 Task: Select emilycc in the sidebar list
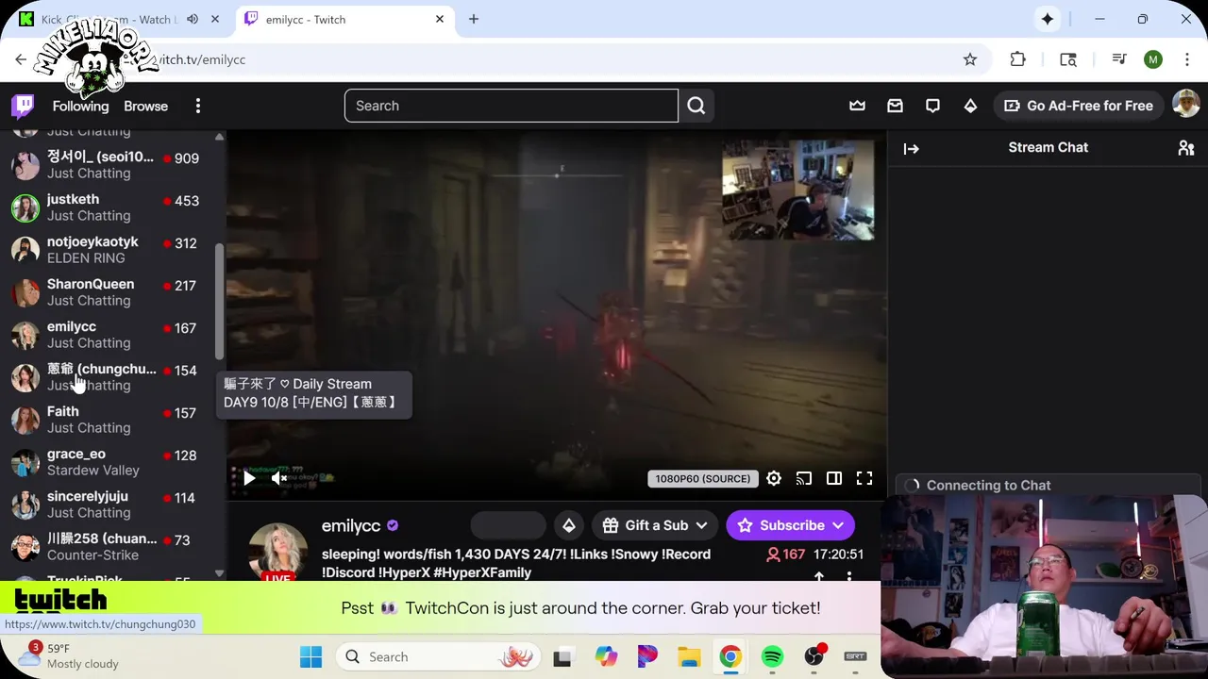click(x=113, y=335)
